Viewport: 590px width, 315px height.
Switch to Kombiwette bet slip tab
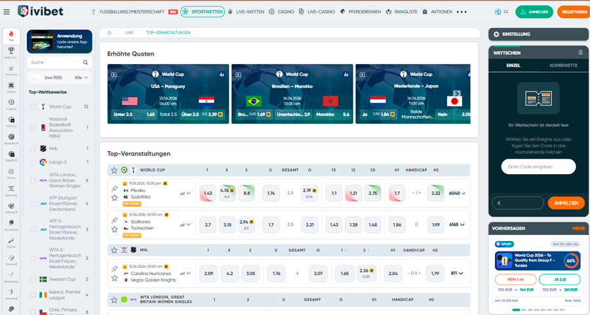point(563,65)
